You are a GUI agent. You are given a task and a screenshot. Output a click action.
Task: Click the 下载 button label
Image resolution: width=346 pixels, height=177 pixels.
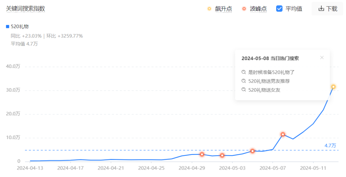point(332,9)
